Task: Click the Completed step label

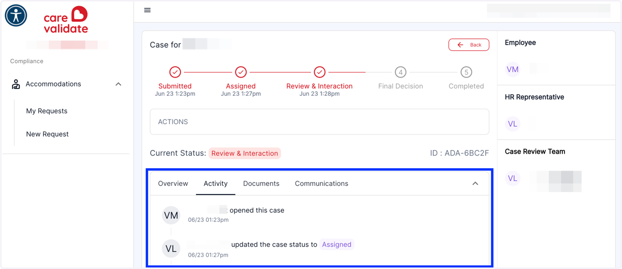Action: pos(466,86)
